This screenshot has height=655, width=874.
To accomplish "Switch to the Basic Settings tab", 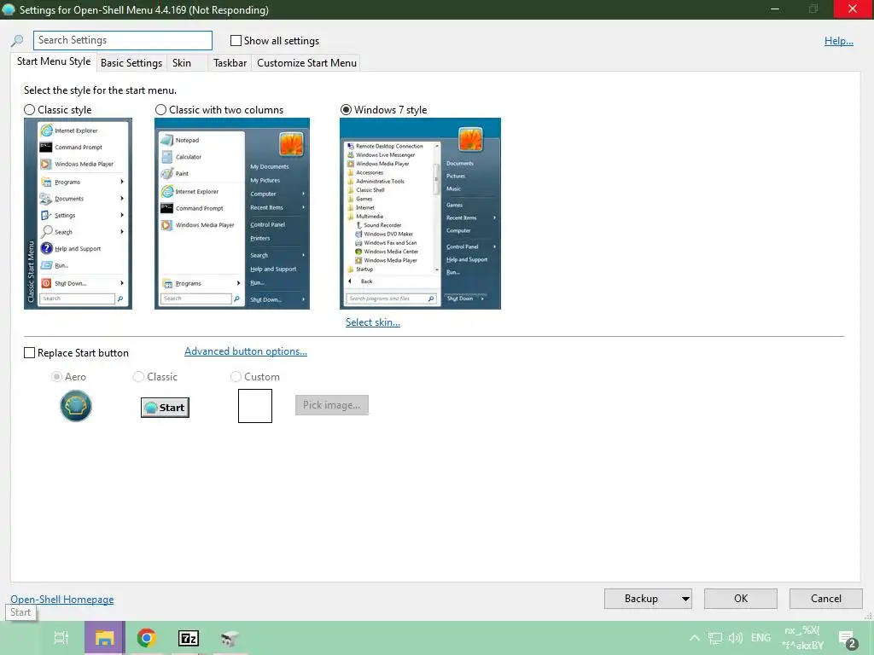I will coord(131,63).
